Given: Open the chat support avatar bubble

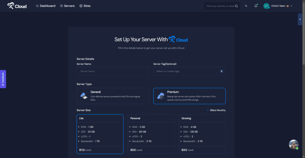Looking at the screenshot, I should tap(294, 145).
